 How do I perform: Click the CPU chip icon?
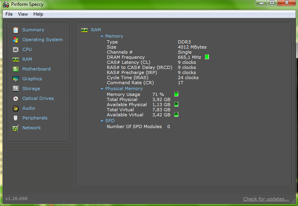16,49
